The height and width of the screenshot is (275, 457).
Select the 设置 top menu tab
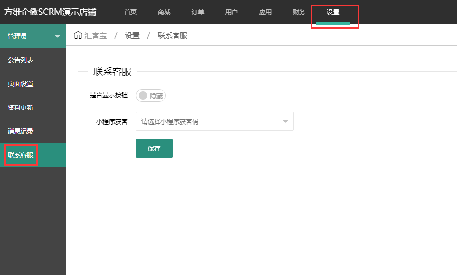(333, 12)
